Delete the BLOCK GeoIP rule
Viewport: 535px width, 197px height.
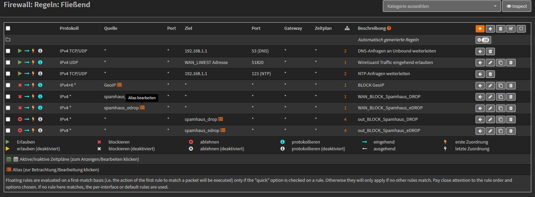511,86
